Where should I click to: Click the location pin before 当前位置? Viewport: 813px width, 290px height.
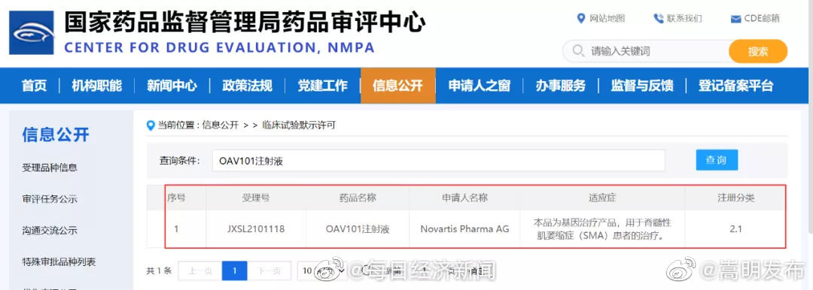pos(151,125)
